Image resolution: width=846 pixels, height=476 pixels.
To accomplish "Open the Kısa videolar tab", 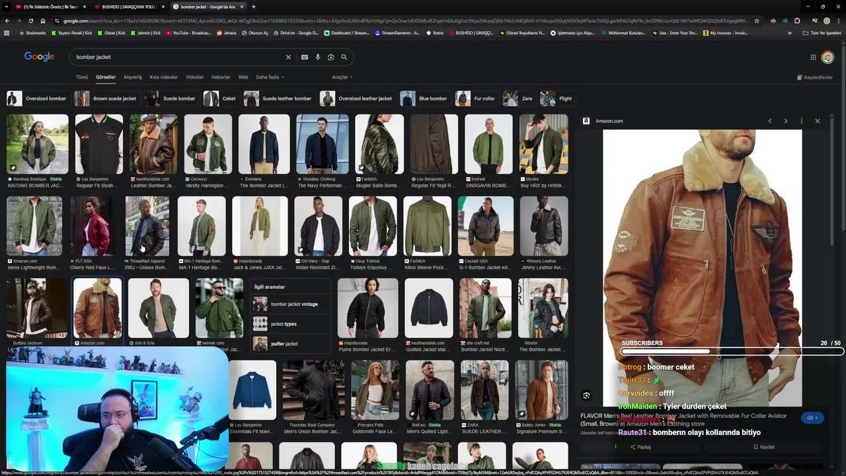I will 164,77.
